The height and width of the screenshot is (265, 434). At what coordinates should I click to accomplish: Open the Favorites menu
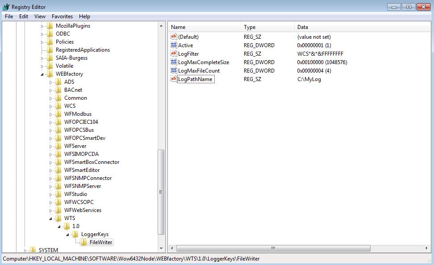(x=62, y=16)
